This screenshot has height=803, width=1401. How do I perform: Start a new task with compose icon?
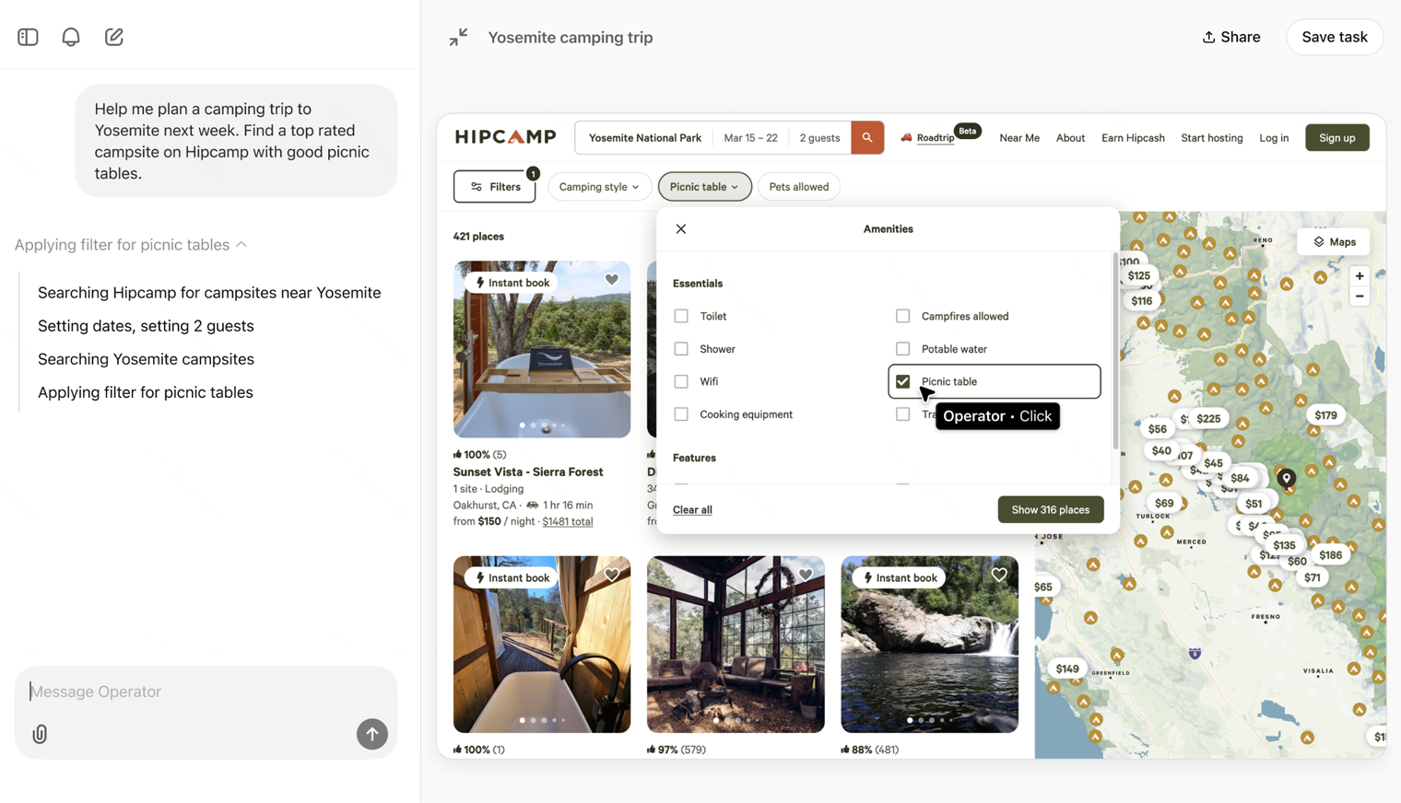(x=114, y=37)
